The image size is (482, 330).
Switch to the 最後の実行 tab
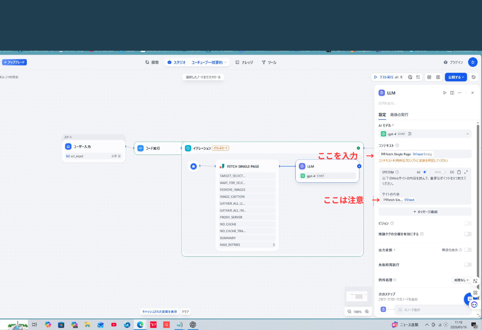(399, 115)
